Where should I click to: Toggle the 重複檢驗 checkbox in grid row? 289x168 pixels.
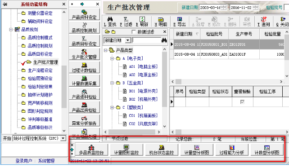(x=242, y=102)
